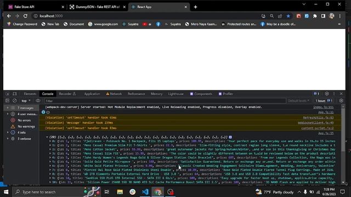This screenshot has width=351, height=197.
Task: Reload the localhost page
Action: click(25, 16)
